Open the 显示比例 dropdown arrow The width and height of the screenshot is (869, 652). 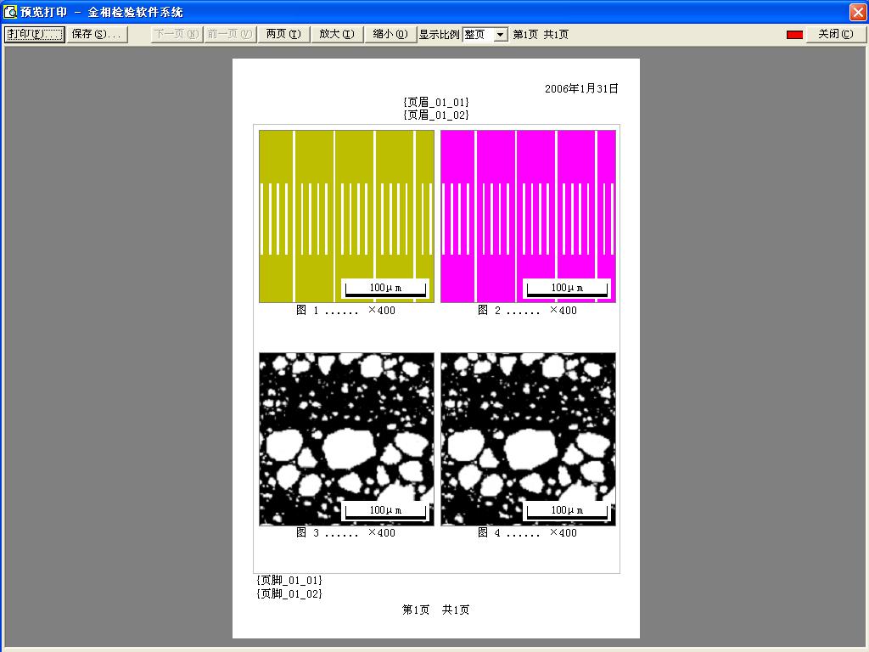[x=500, y=35]
